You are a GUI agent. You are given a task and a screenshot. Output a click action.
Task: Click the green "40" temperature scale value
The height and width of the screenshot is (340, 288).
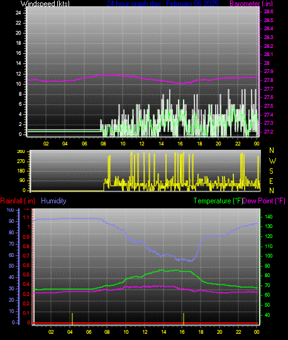point(267,315)
